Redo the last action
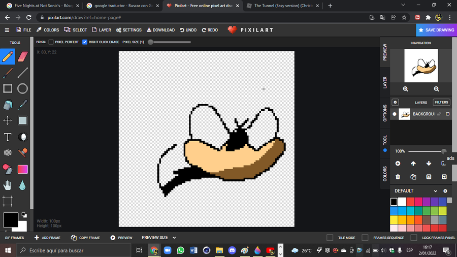 click(x=210, y=30)
